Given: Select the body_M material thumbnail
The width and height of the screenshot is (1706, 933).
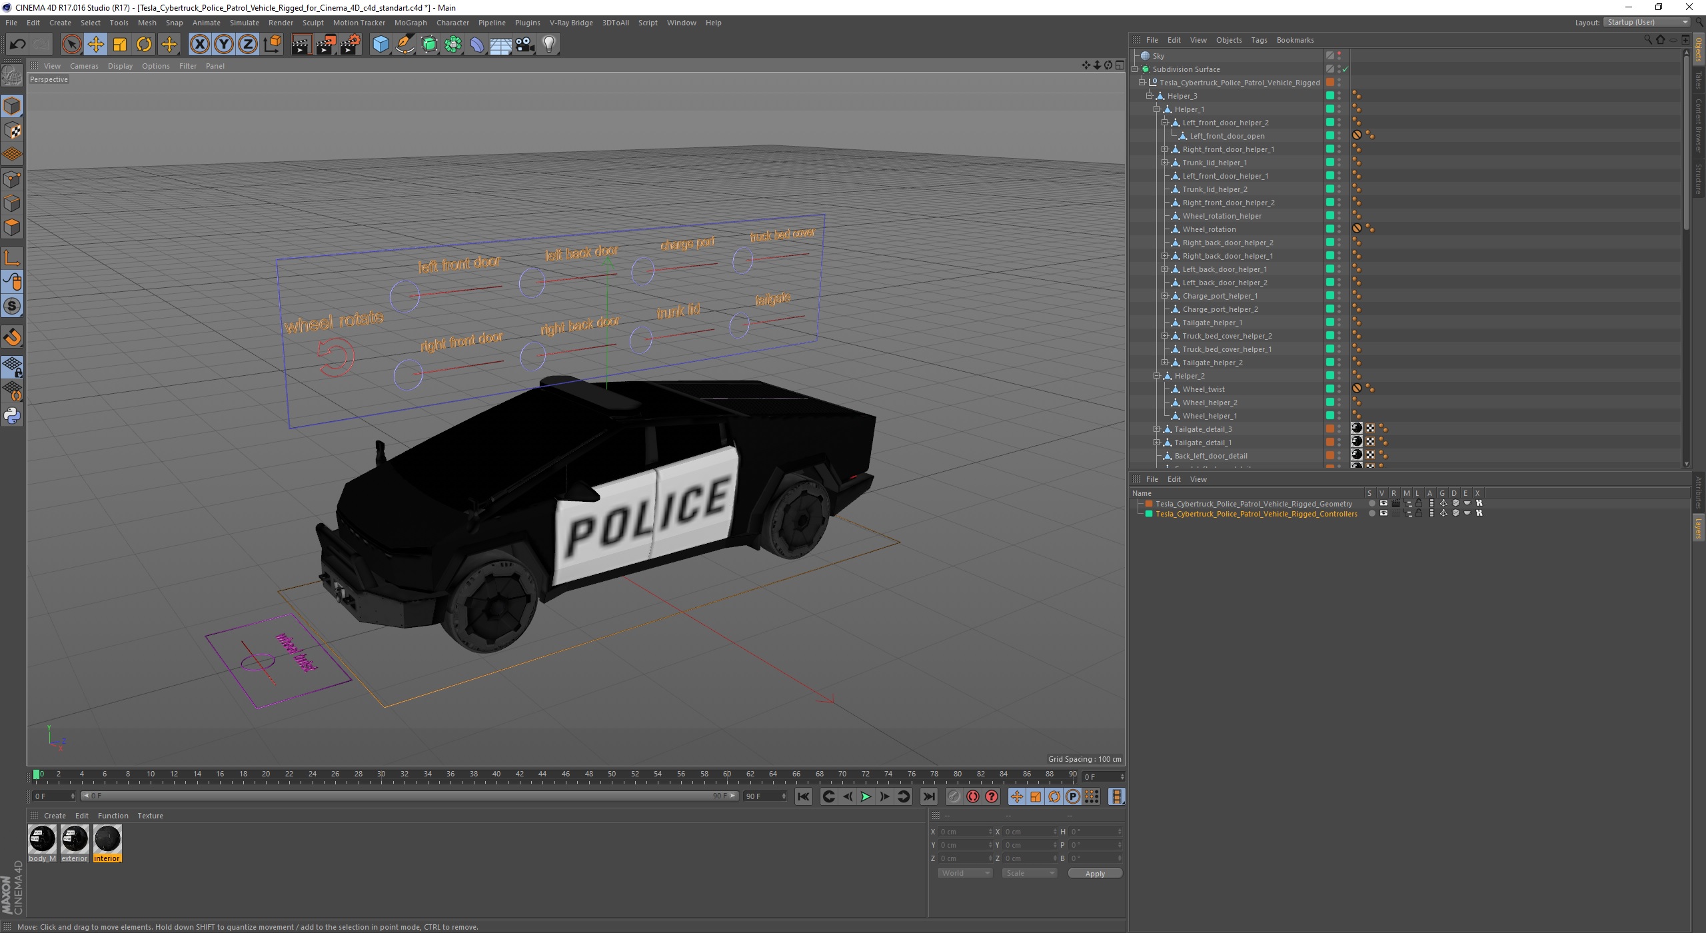Looking at the screenshot, I should pos(42,839).
